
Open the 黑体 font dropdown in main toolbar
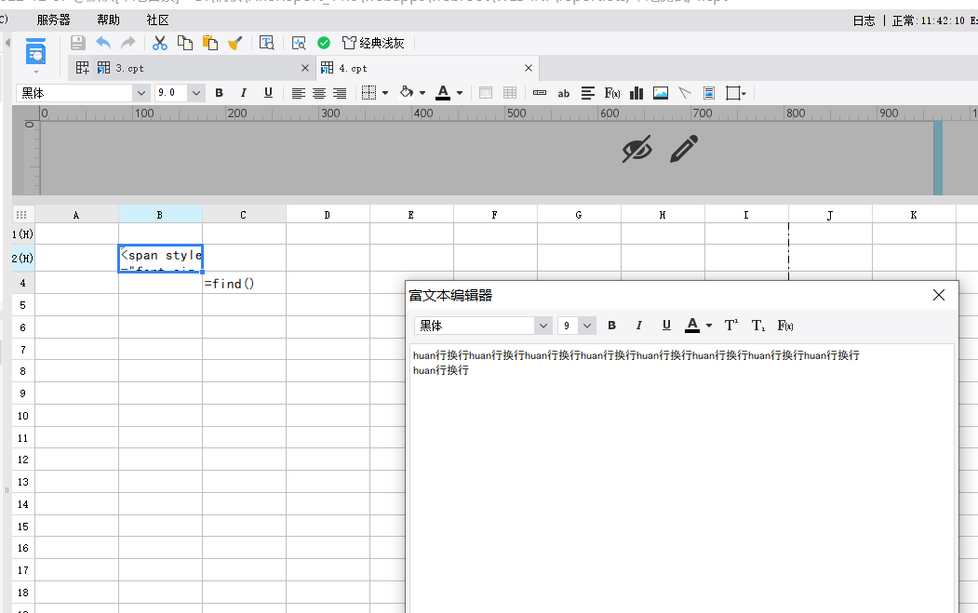click(x=141, y=93)
